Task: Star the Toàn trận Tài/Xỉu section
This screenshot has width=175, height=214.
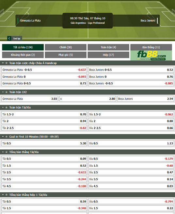Action: coord(7,107)
